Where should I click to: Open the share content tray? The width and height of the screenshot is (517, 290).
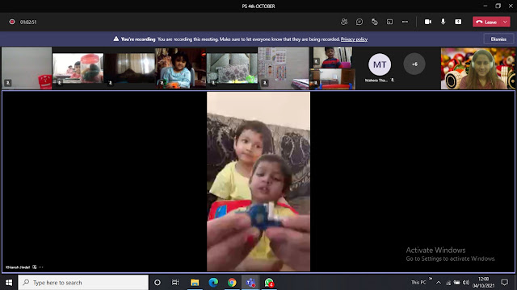(458, 22)
